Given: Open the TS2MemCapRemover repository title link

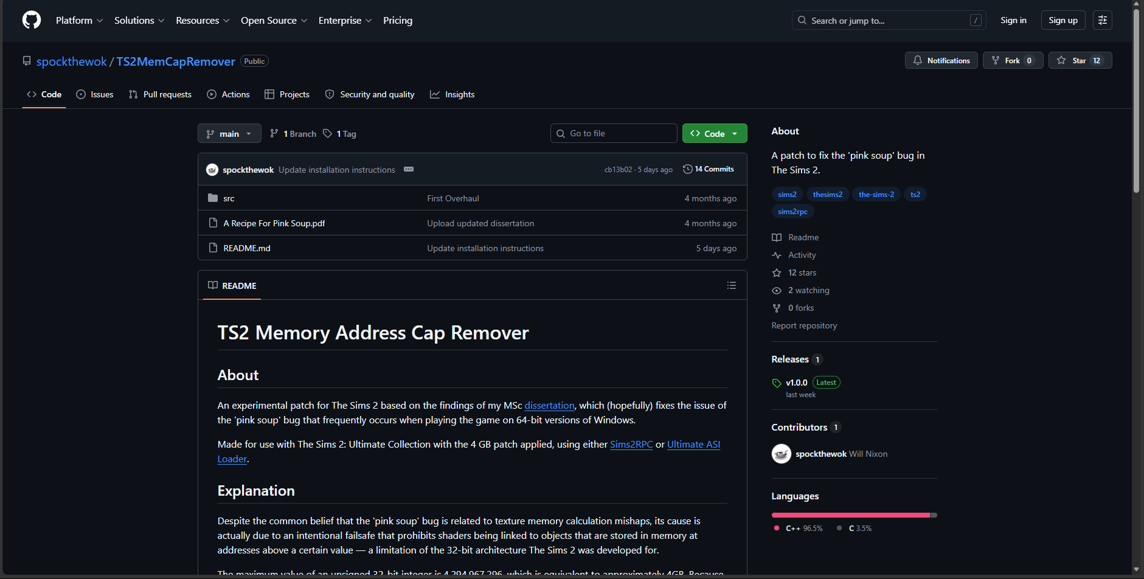Looking at the screenshot, I should coord(176,61).
